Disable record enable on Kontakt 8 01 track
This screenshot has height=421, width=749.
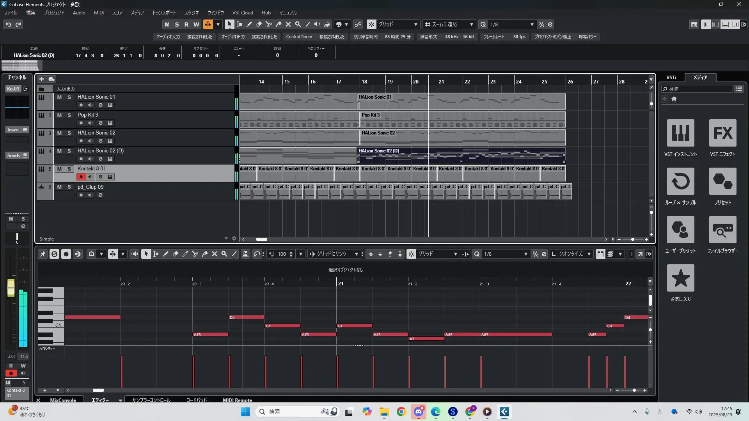[81, 177]
